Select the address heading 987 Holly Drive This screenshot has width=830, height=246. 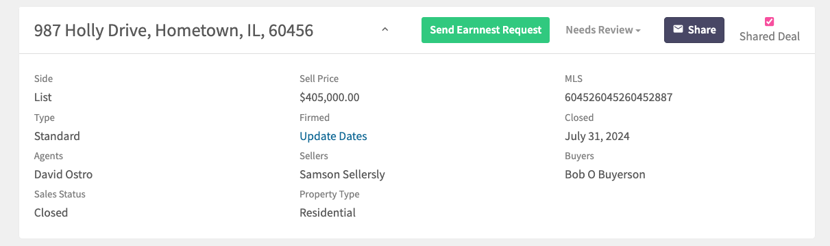pos(174,30)
